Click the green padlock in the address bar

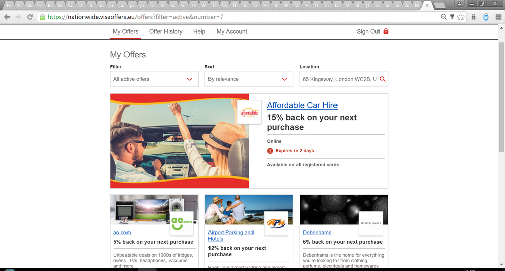click(42, 17)
